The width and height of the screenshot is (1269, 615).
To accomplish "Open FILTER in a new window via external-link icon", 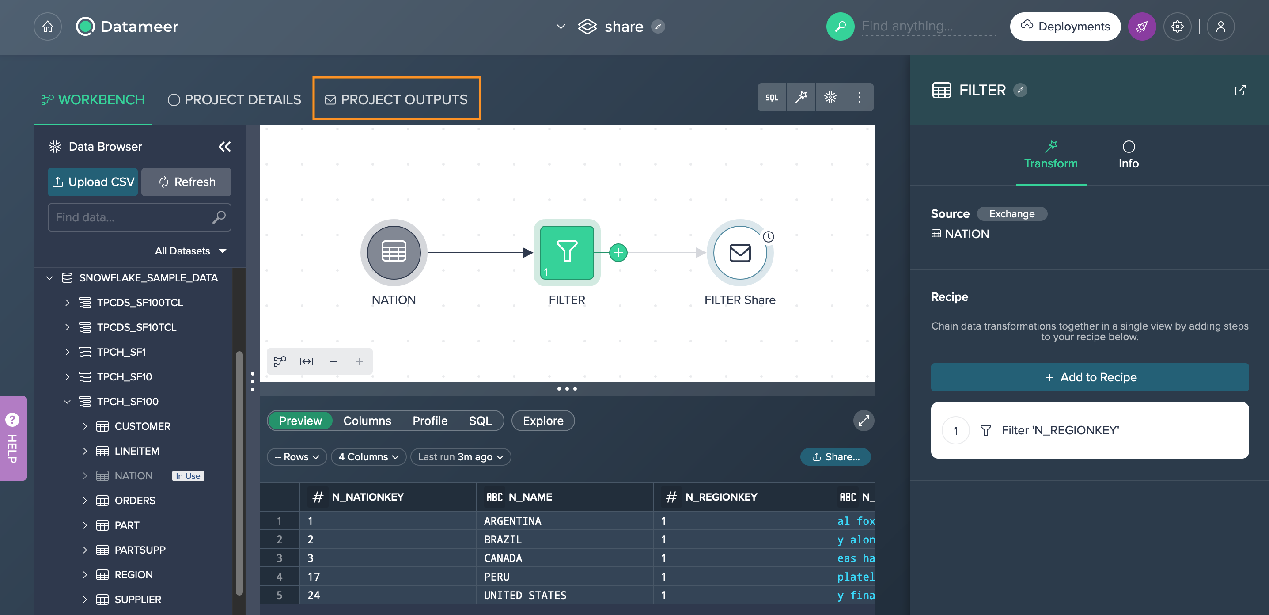I will click(x=1240, y=90).
